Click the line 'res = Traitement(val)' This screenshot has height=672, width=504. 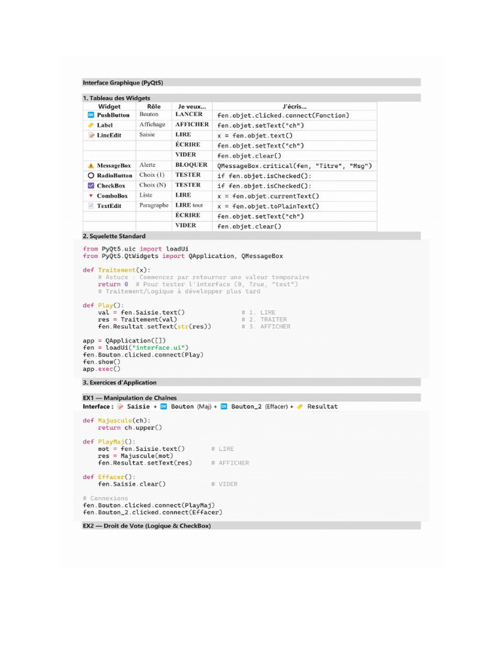pos(137,320)
